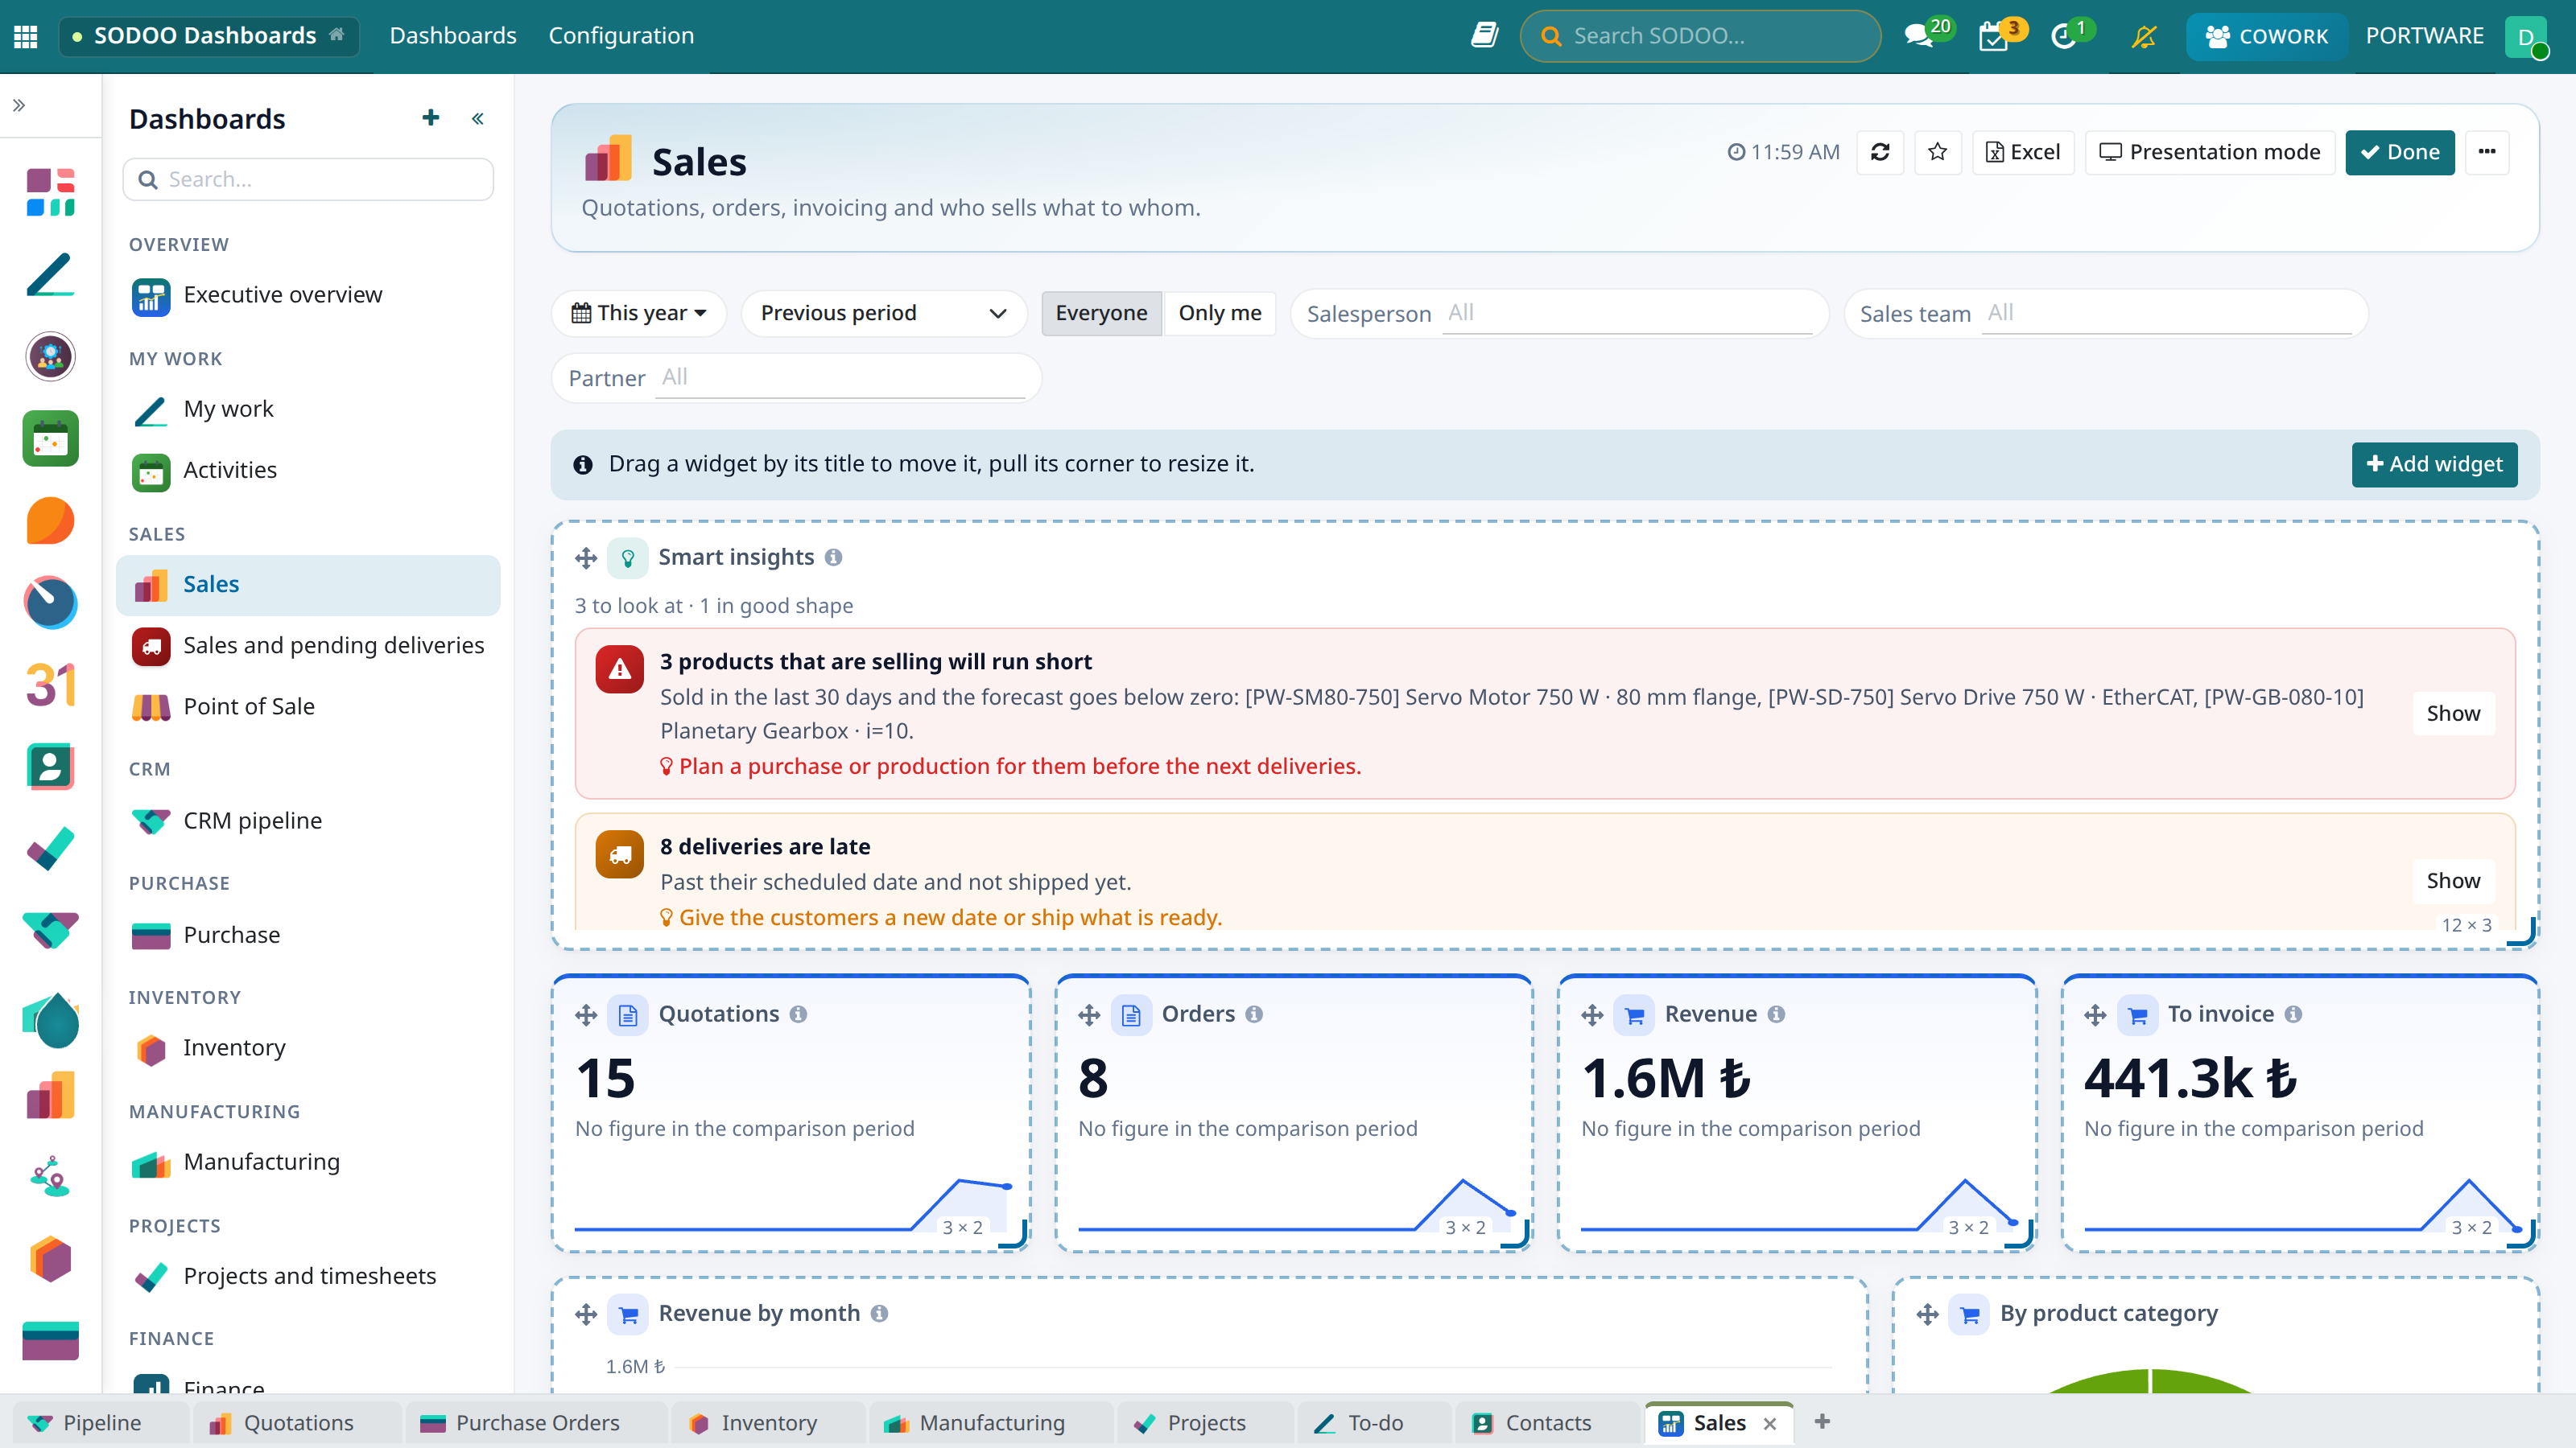This screenshot has height=1448, width=2576.
Task: Click the move handle of Quotations widget
Action: [x=586, y=1015]
